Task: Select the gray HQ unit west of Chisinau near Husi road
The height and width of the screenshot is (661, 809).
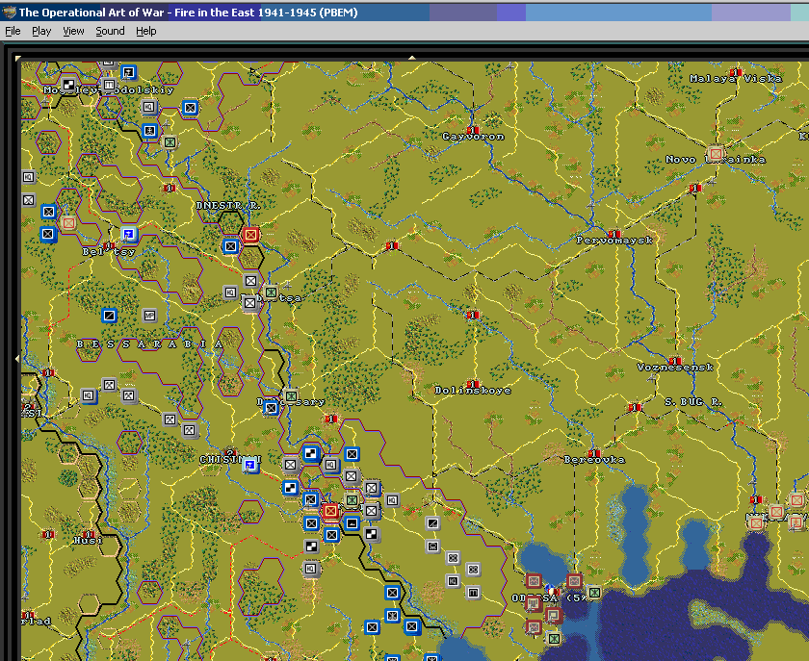Action: click(x=89, y=395)
